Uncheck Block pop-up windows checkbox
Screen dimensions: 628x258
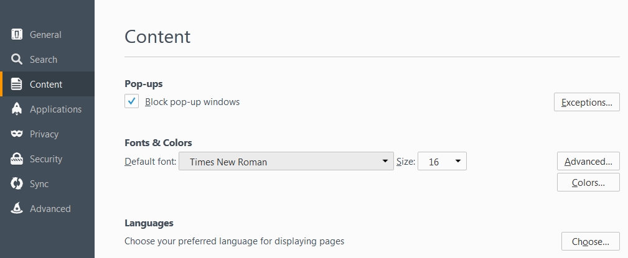[131, 102]
